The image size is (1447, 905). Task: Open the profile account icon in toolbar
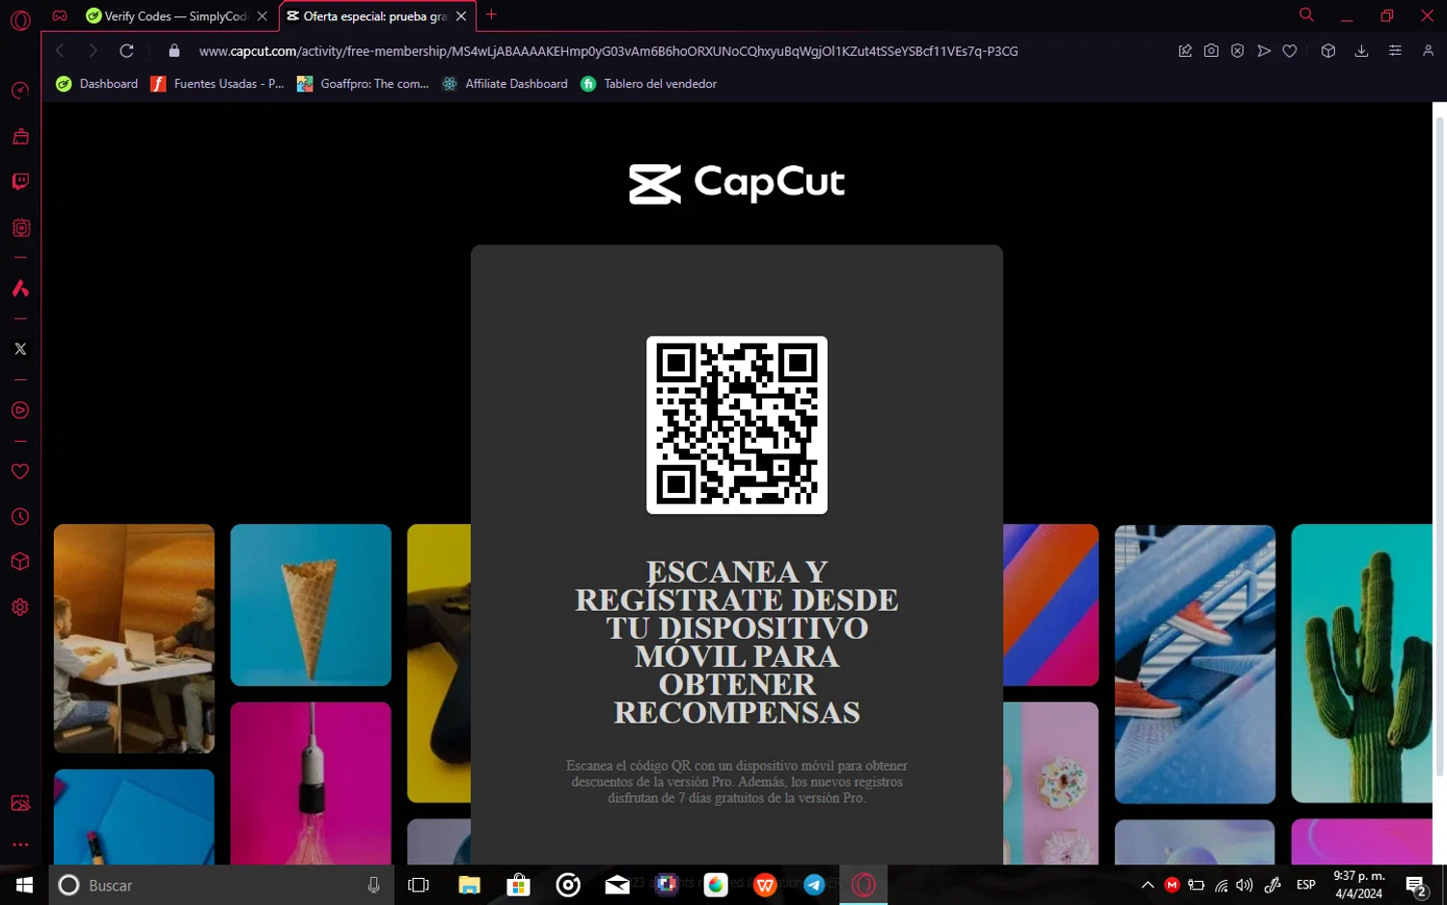click(x=1428, y=51)
